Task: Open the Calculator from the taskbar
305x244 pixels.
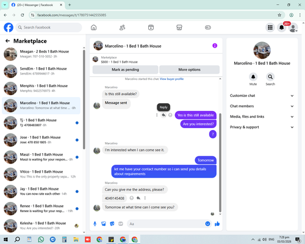Action: tap(65, 239)
